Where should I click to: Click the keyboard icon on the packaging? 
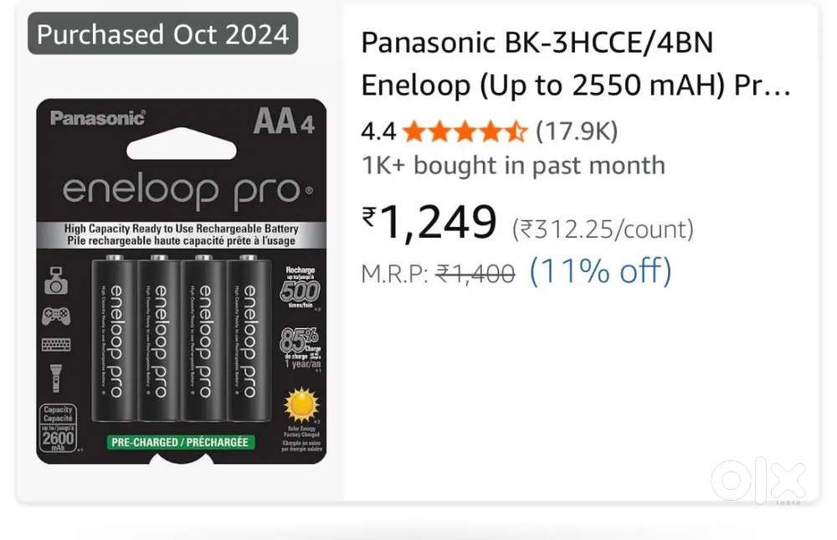coord(56,344)
